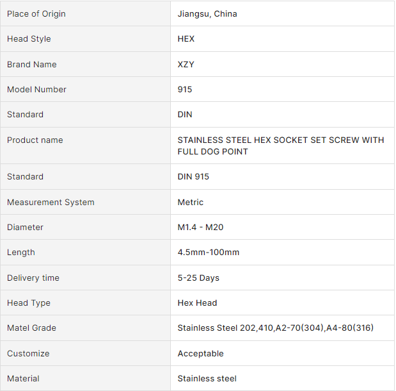Click the "4.5mm-100mm" length value
The image size is (396, 391).
pos(209,252)
